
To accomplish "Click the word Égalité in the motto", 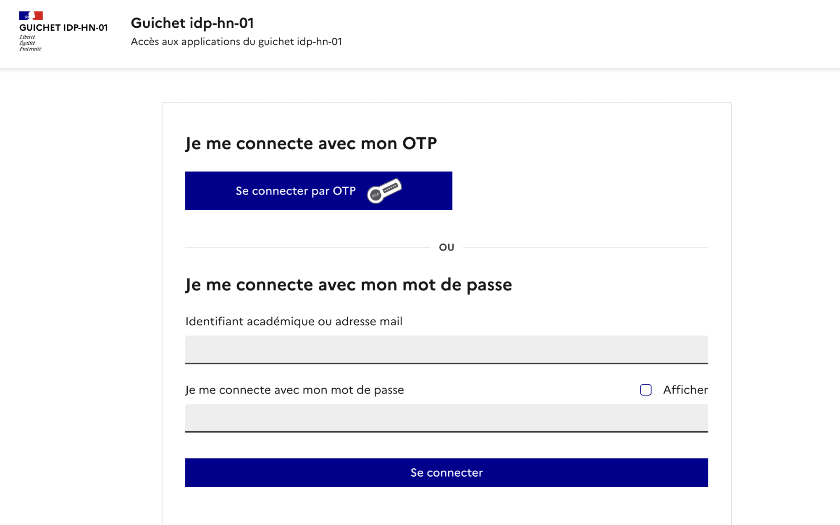I will pos(27,43).
